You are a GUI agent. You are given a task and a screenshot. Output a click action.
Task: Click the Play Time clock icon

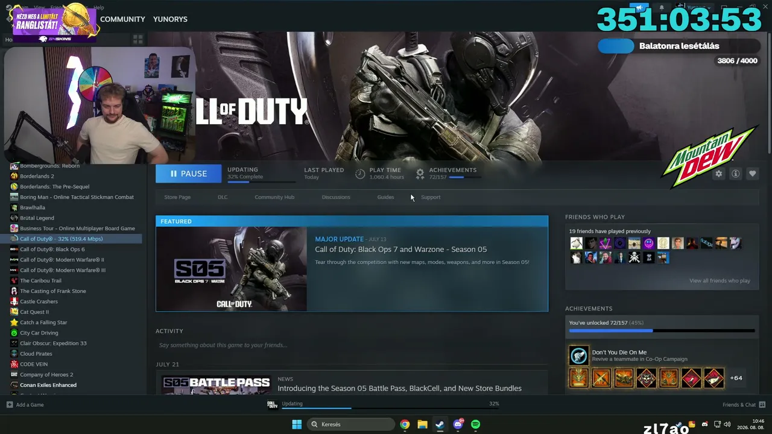point(360,174)
